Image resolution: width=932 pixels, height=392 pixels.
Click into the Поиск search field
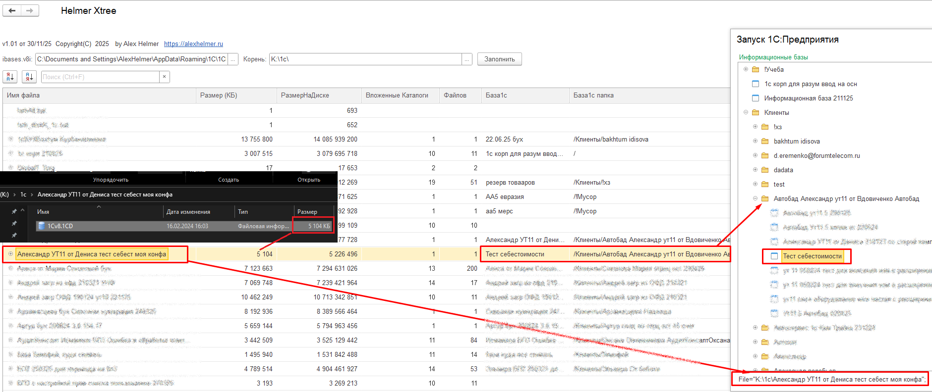coord(99,77)
